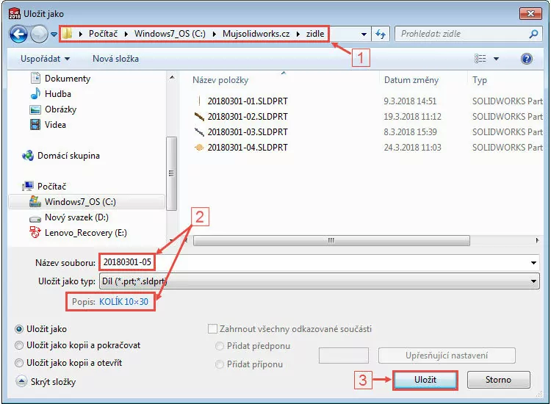
Task: Click the Uložit button
Action: click(425, 380)
